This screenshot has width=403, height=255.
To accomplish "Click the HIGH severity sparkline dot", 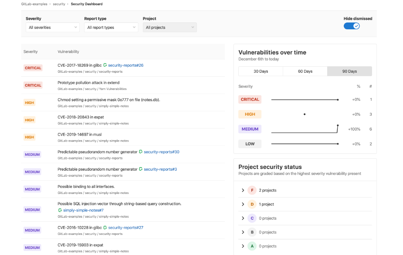I will click(304, 114).
